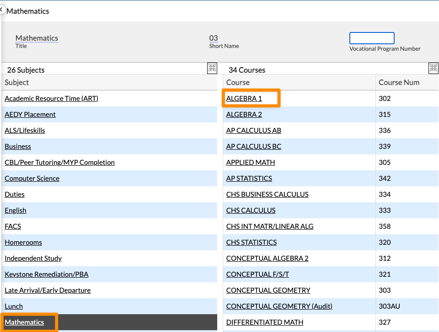The image size is (439, 332).
Task: Select the Late Arrival/Early Departure subject
Action: pyautogui.click(x=48, y=290)
